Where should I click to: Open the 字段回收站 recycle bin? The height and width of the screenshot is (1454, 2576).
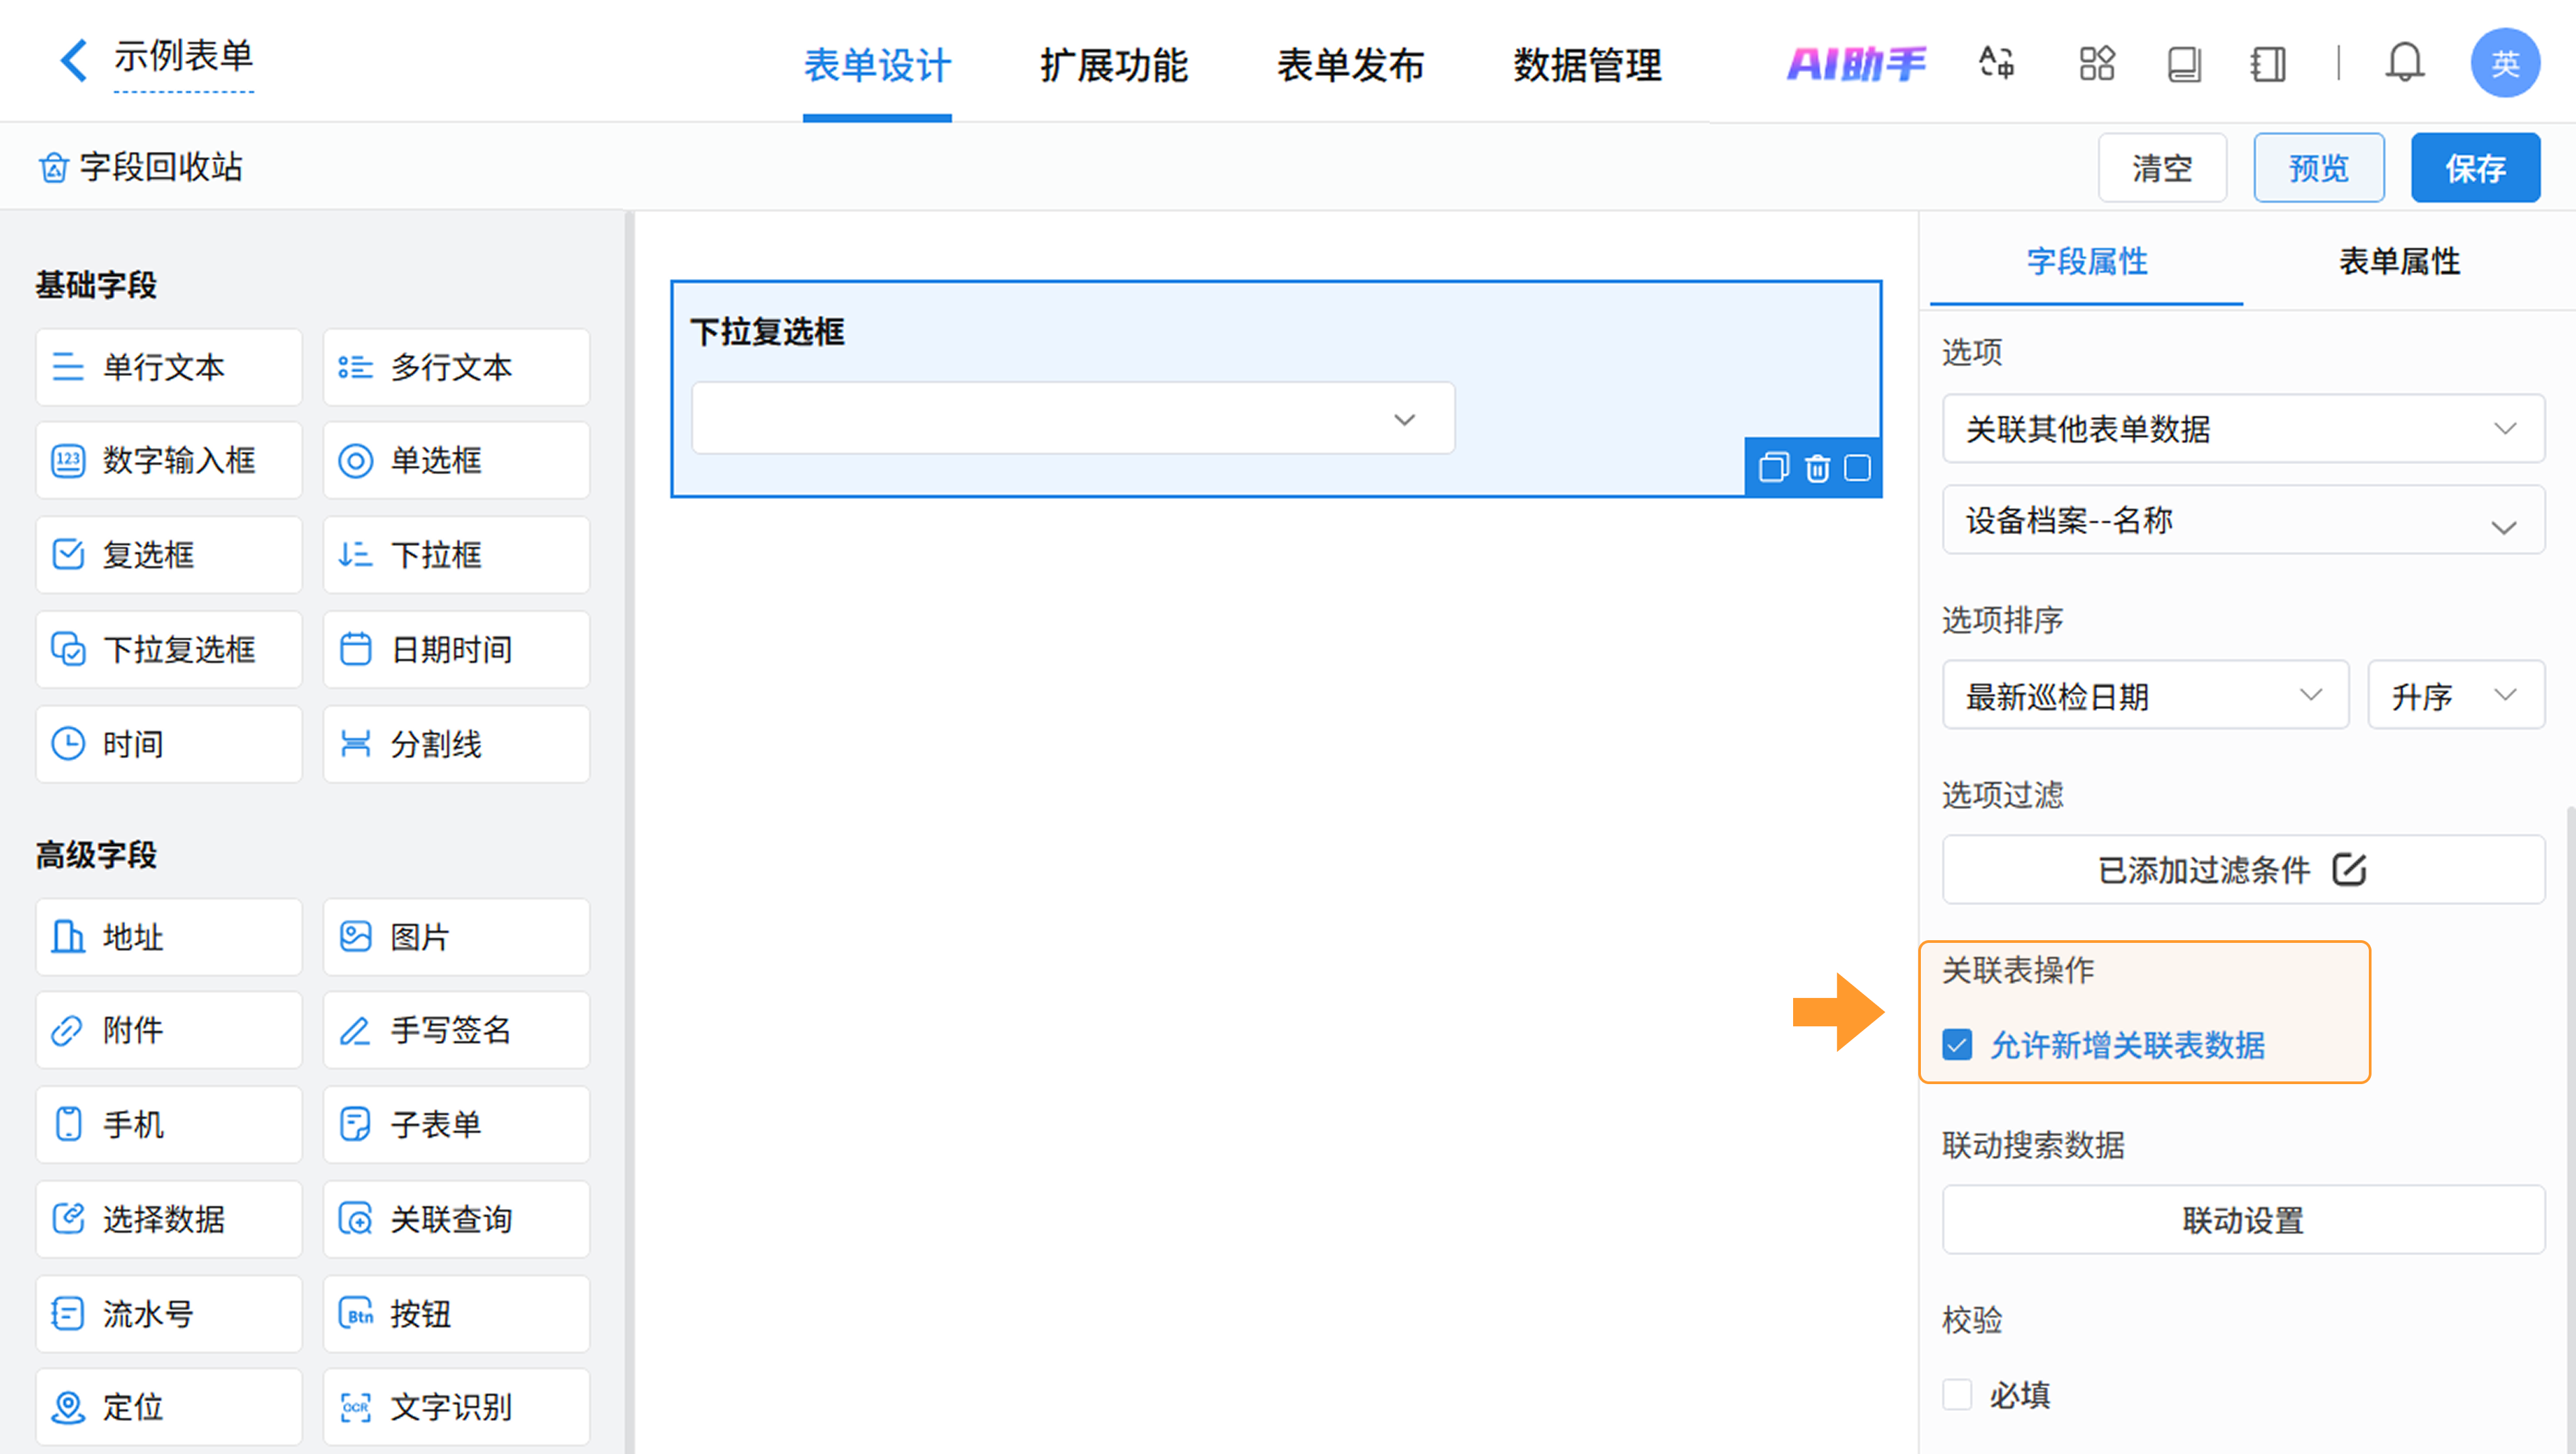141,167
